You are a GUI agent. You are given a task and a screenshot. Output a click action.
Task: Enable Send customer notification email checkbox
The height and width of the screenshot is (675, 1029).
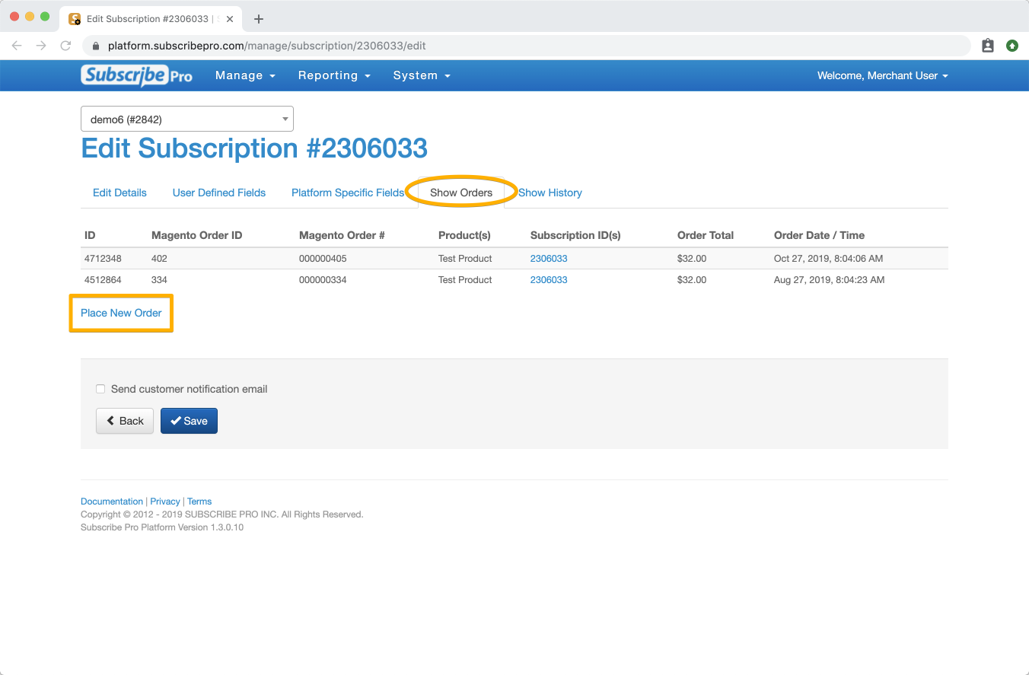click(100, 389)
